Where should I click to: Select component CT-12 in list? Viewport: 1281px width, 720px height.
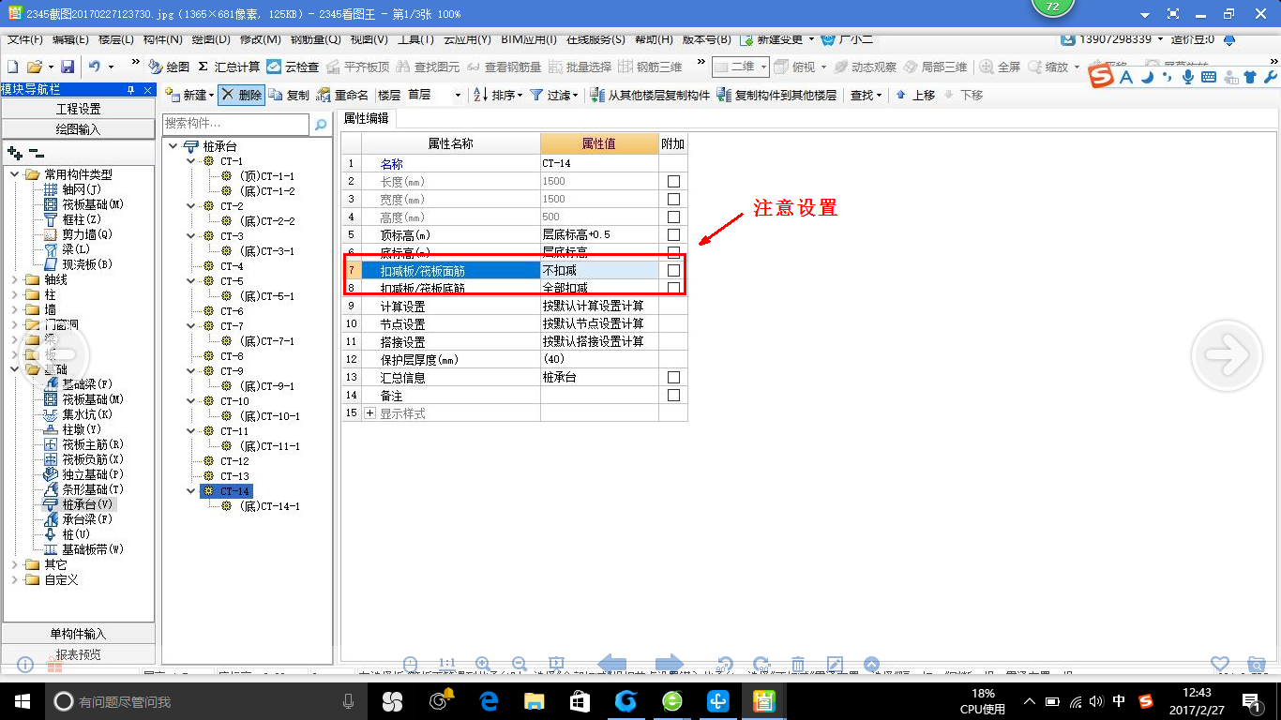pyautogui.click(x=234, y=461)
